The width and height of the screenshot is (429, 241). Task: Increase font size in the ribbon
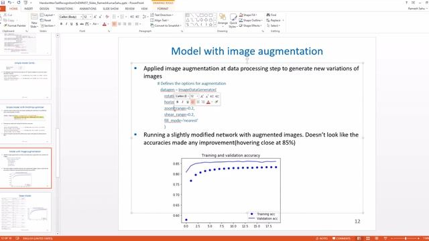(95, 17)
